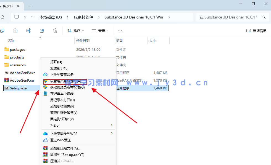Select 以管理员身份运行(A) menu entry
Viewport: 271px width, 165px height.
click(x=78, y=81)
